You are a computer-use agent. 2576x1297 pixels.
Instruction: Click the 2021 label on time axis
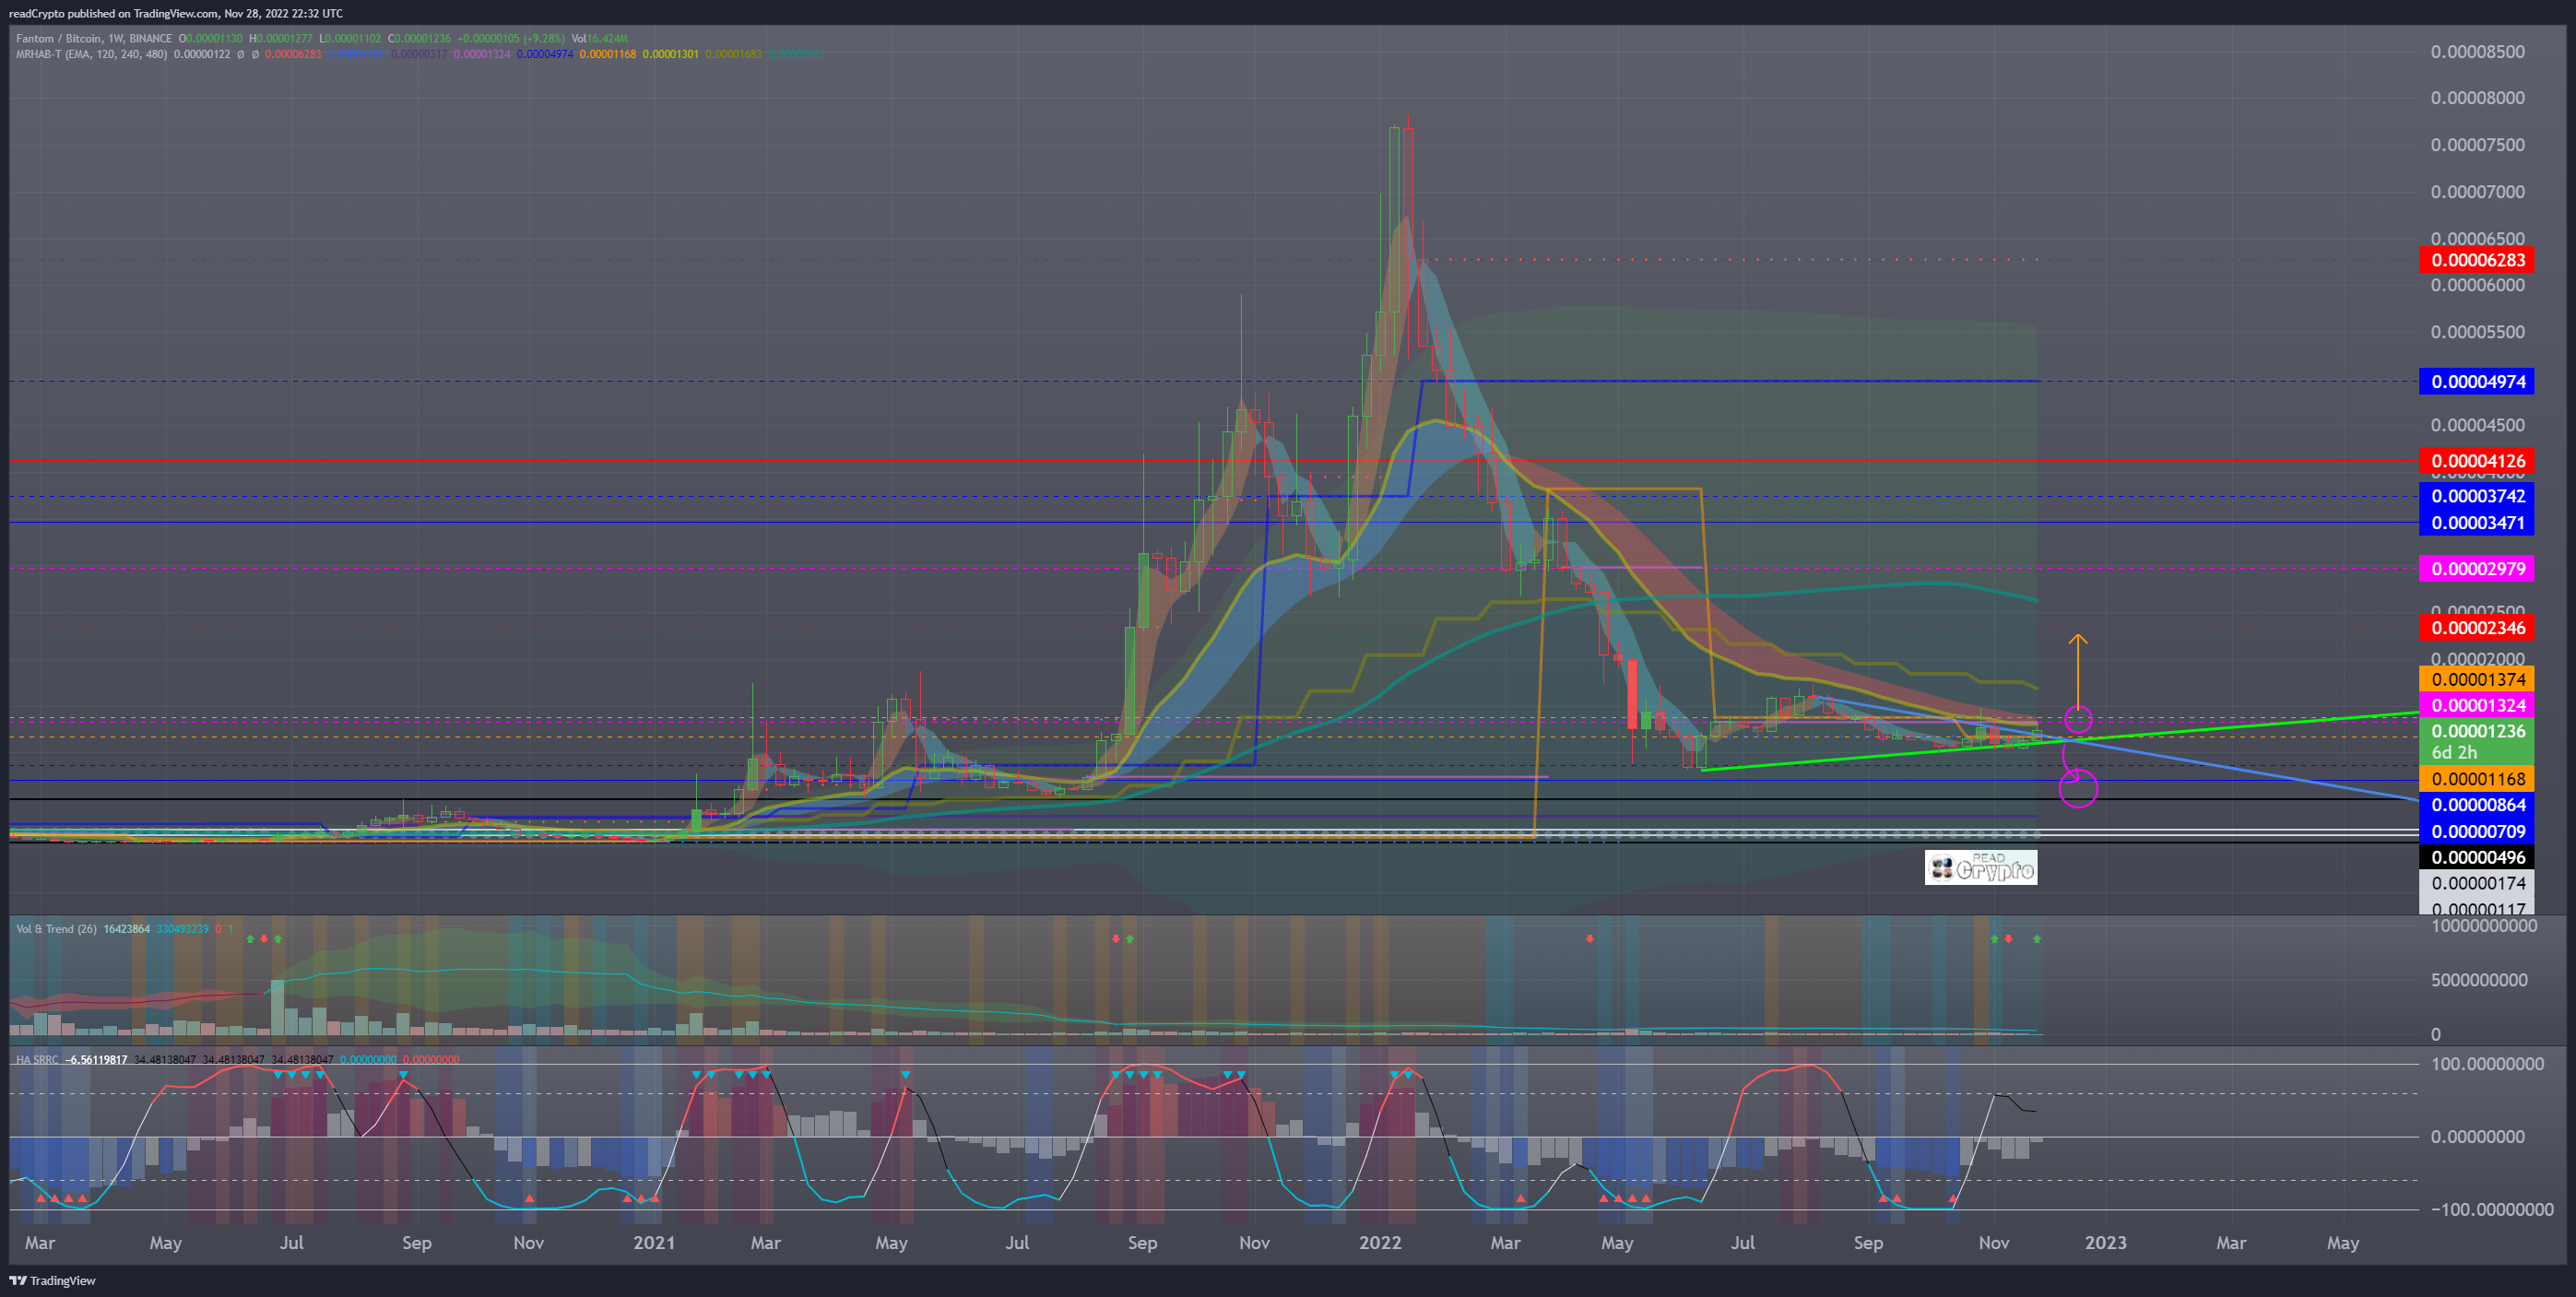tap(654, 1243)
